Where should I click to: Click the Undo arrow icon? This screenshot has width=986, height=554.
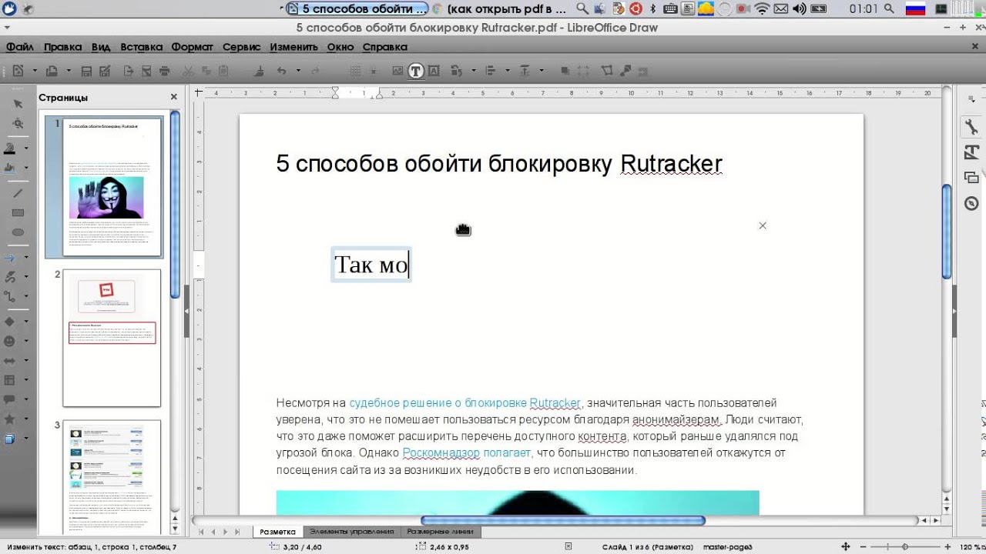pyautogui.click(x=281, y=71)
